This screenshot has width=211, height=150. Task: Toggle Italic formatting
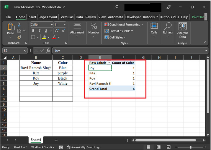coord(40,31)
